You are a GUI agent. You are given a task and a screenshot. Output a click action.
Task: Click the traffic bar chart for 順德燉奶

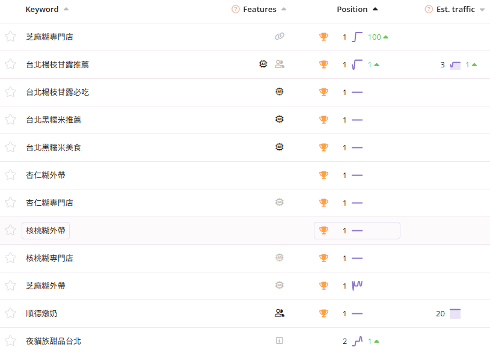[455, 313]
